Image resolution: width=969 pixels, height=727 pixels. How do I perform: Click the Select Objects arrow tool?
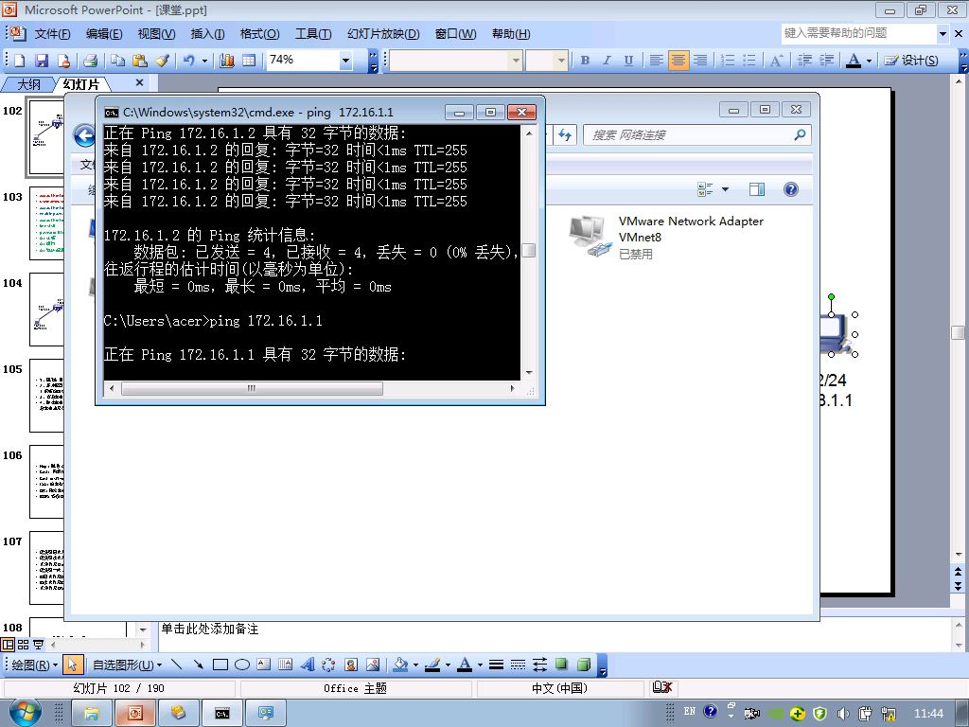pos(72,665)
